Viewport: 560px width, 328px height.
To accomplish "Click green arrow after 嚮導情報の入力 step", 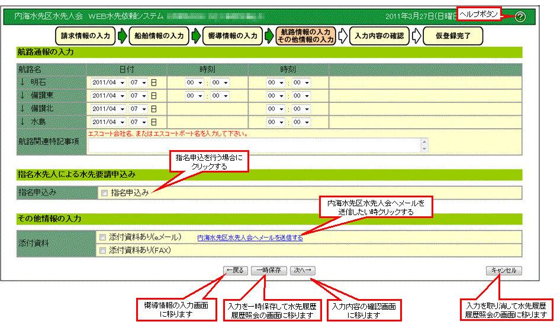I will coord(269,36).
